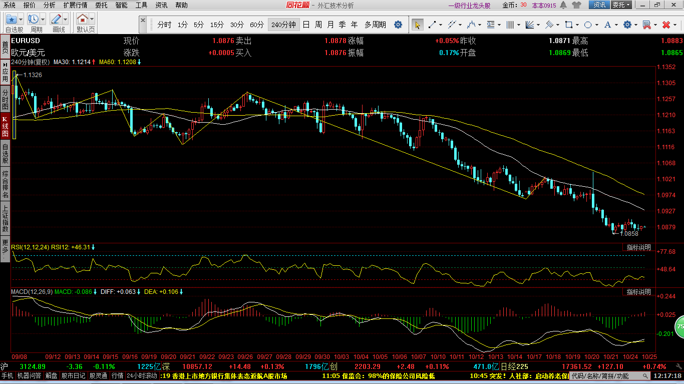Open the 一级行业龙头股 link
The width and height of the screenshot is (684, 384).
[469, 6]
